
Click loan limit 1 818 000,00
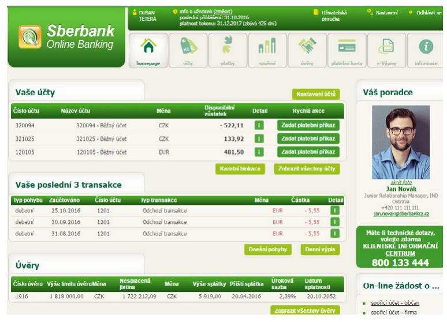pyautogui.click(x=66, y=297)
